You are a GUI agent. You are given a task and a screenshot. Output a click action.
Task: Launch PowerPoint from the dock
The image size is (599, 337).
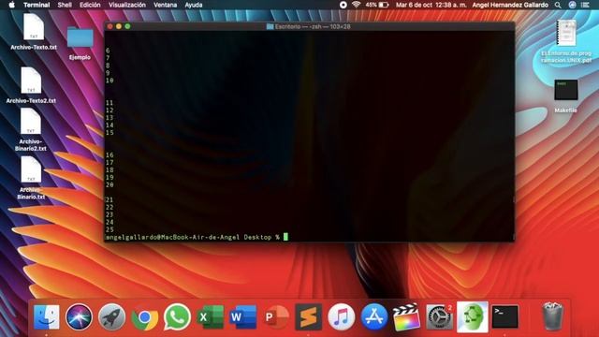(x=276, y=316)
